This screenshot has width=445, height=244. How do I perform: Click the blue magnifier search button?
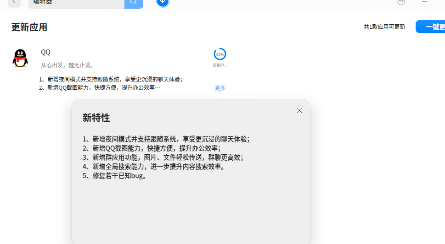pyautogui.click(x=134, y=3)
